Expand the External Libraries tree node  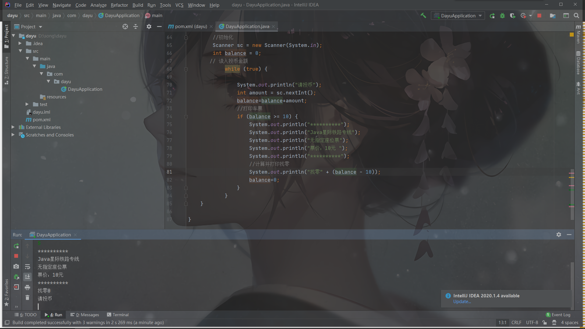13,127
